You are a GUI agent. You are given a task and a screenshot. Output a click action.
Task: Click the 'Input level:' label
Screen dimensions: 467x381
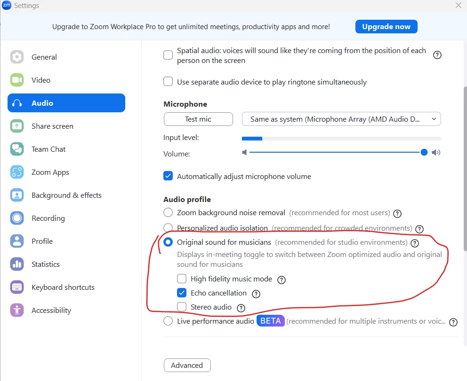tap(181, 138)
